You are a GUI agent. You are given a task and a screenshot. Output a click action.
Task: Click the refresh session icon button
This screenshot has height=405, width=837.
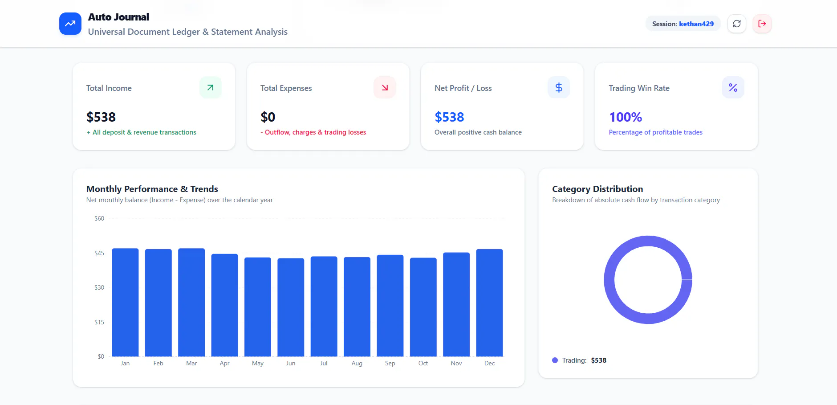[x=737, y=24]
